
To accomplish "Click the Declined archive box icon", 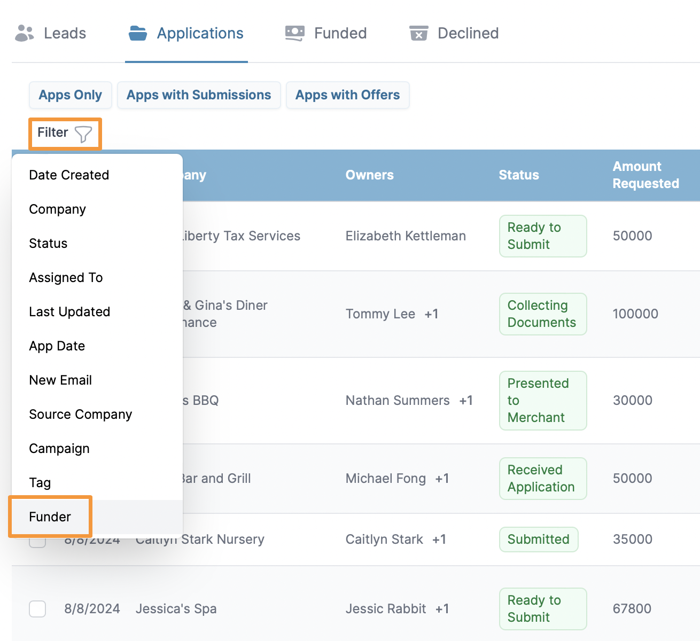I will 419,33.
